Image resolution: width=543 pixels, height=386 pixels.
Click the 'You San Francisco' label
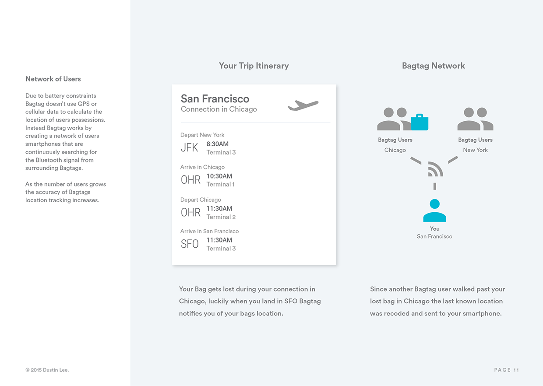coord(434,232)
